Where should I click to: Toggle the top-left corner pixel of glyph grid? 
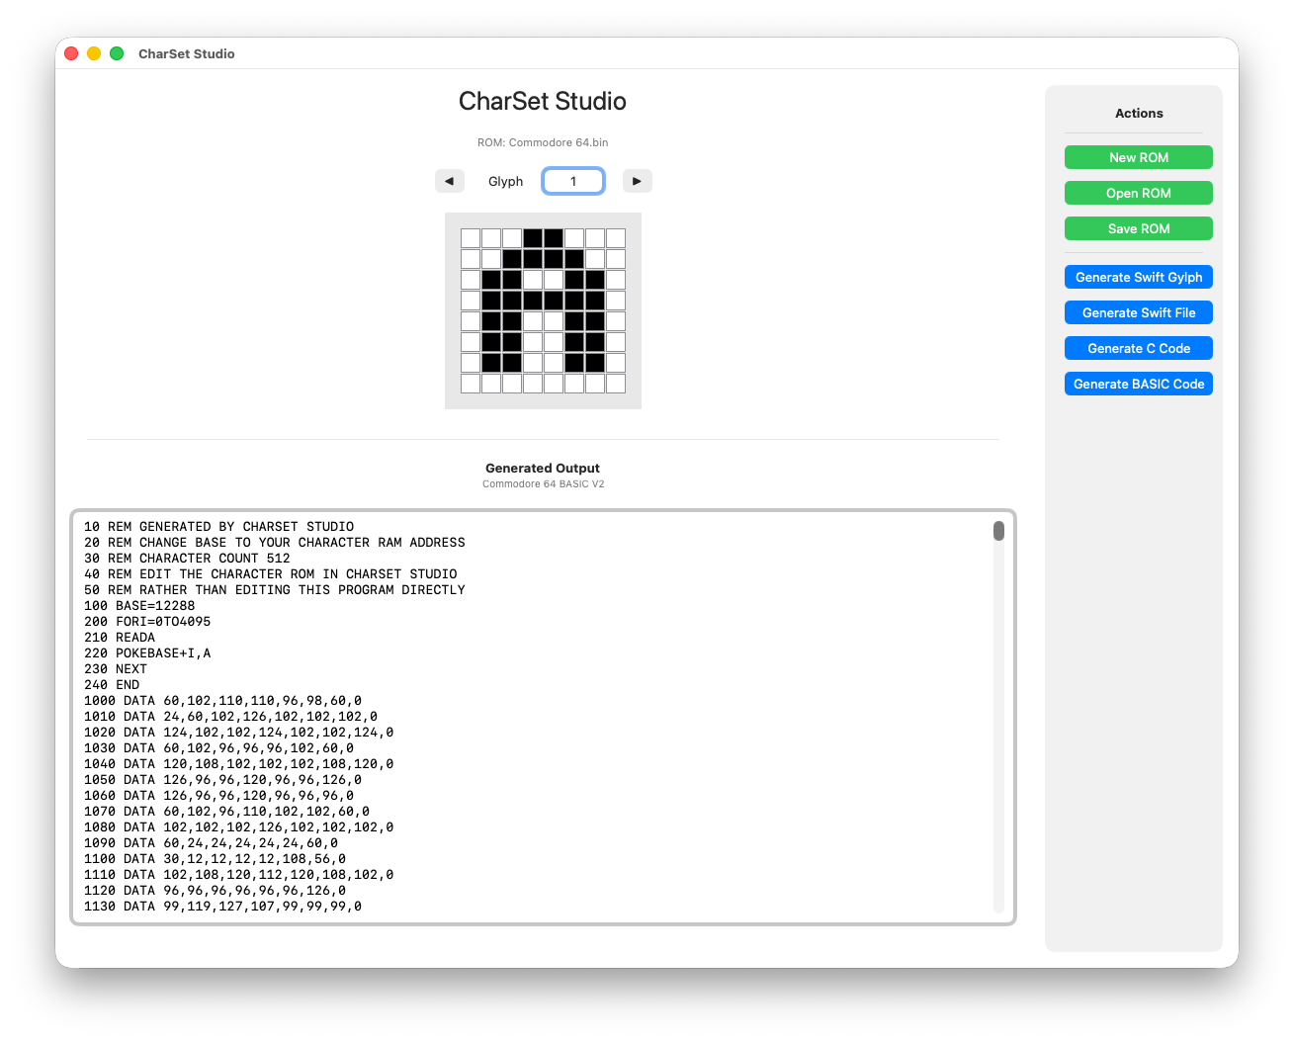471,238
